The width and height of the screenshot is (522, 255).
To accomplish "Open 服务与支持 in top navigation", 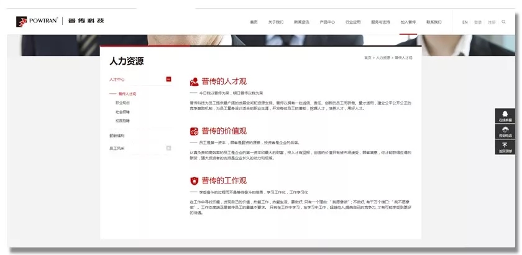I will click(380, 22).
